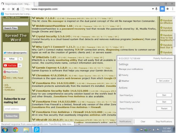The height and width of the screenshot is (133, 176).
Task: Open the three-dot browser menu
Action: (173, 9)
